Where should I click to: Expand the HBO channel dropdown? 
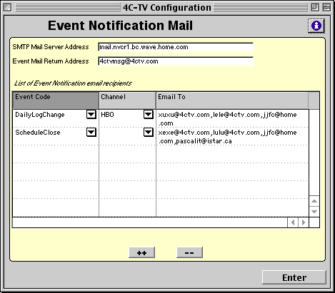tap(149, 115)
